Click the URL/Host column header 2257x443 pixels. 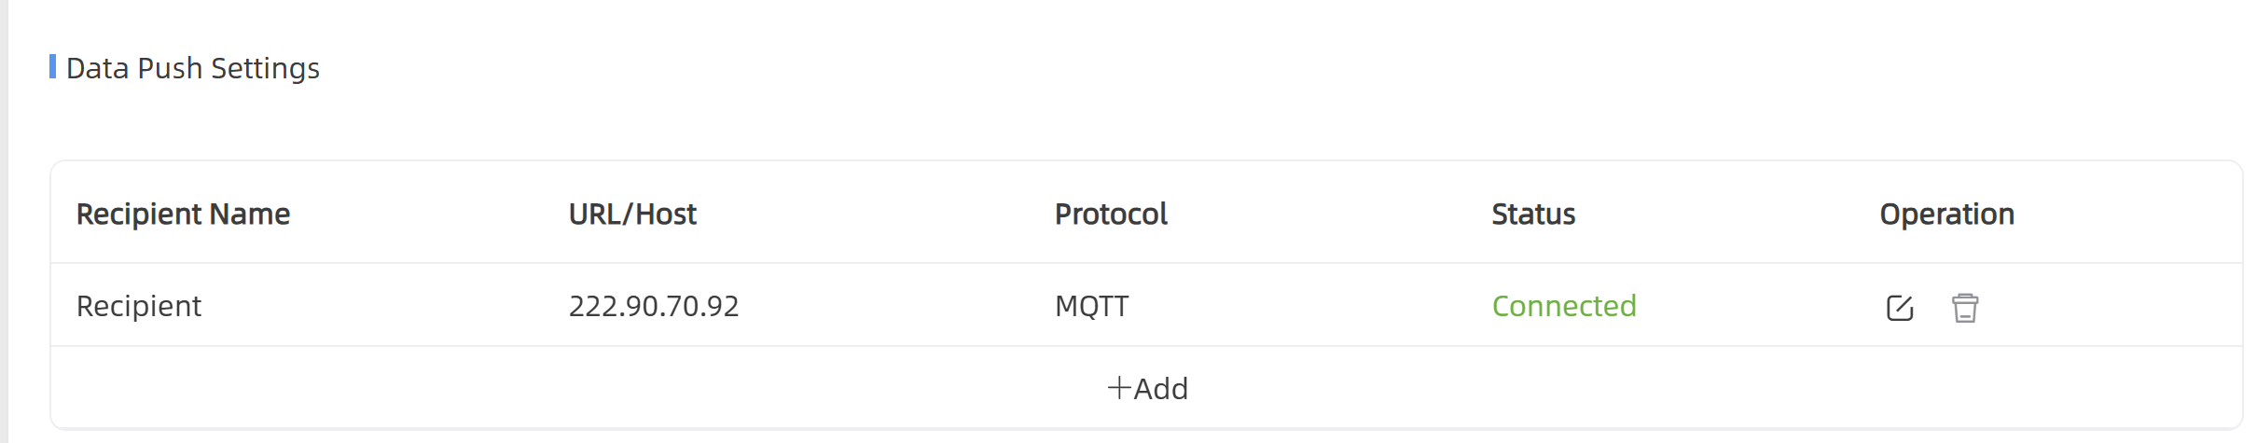tap(632, 215)
